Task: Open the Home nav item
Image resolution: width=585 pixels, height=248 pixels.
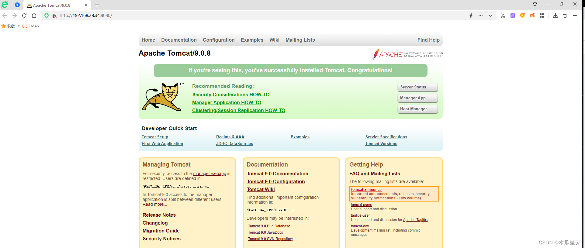Action: [148, 40]
